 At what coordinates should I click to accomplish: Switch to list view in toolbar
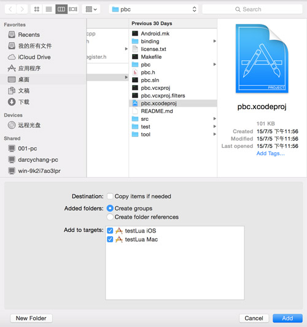click(x=49, y=9)
